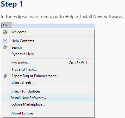The image size is (125, 118).
Task: Choose Search from the Help menu
Action: click(48, 47)
